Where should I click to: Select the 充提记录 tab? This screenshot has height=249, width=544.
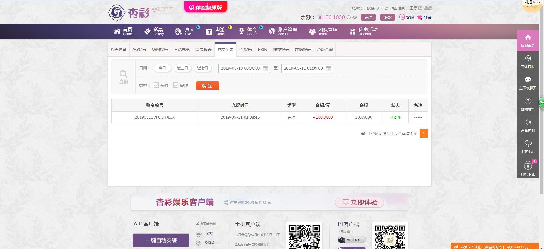pos(226,50)
